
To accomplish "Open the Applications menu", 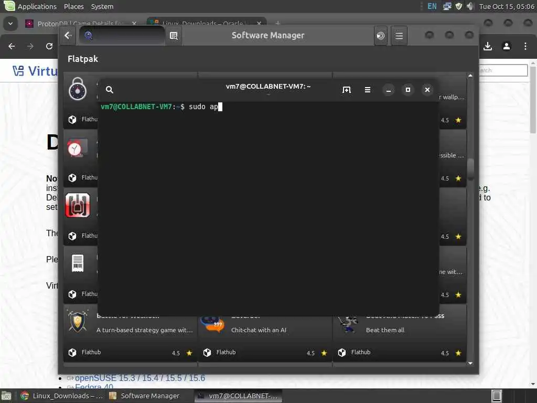I will (x=37, y=6).
